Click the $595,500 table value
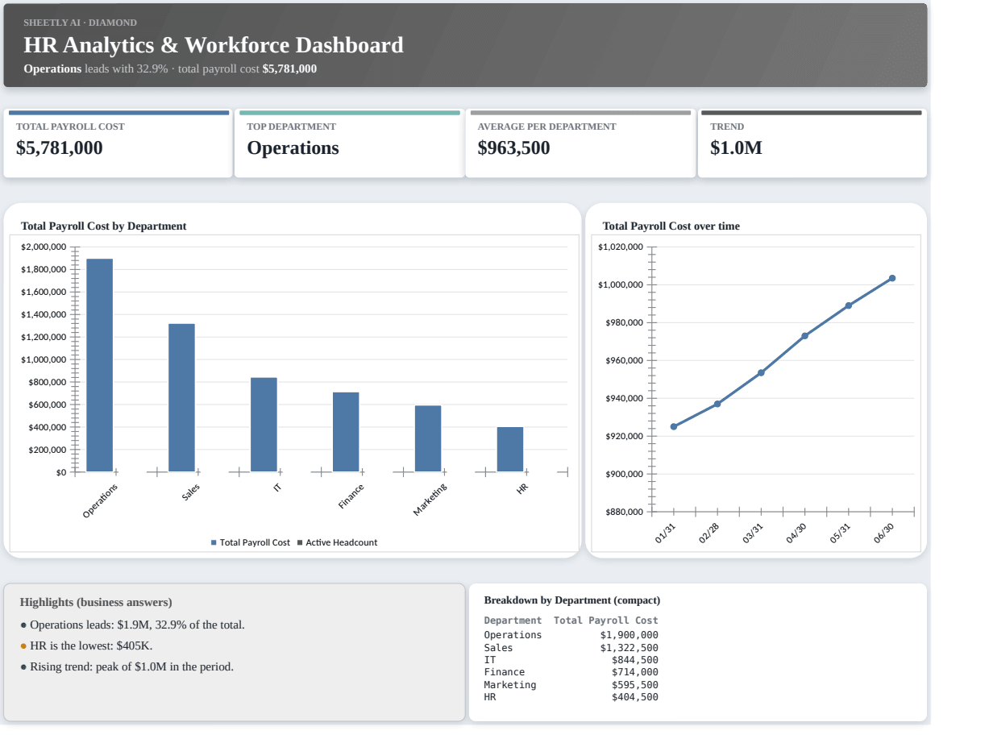This screenshot has width=989, height=743. point(634,685)
